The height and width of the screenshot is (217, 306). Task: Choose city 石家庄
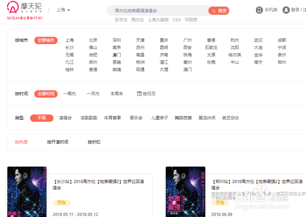click(211, 48)
